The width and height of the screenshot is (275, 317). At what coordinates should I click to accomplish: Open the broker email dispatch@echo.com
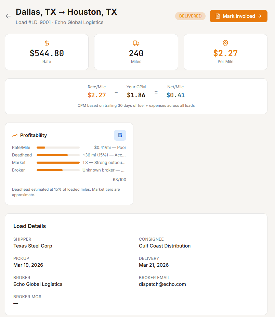[162, 284]
